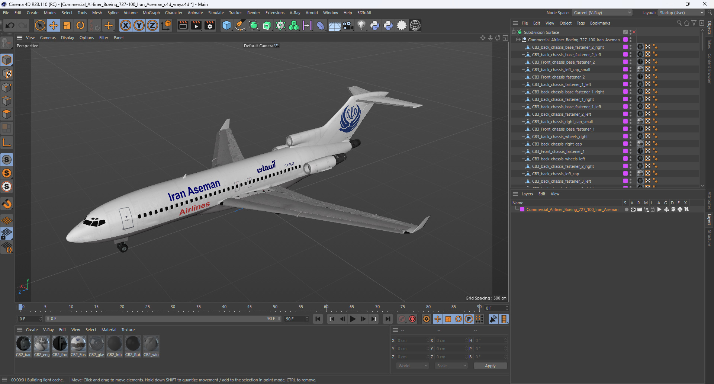Open the MoGraph menu

pos(151,13)
